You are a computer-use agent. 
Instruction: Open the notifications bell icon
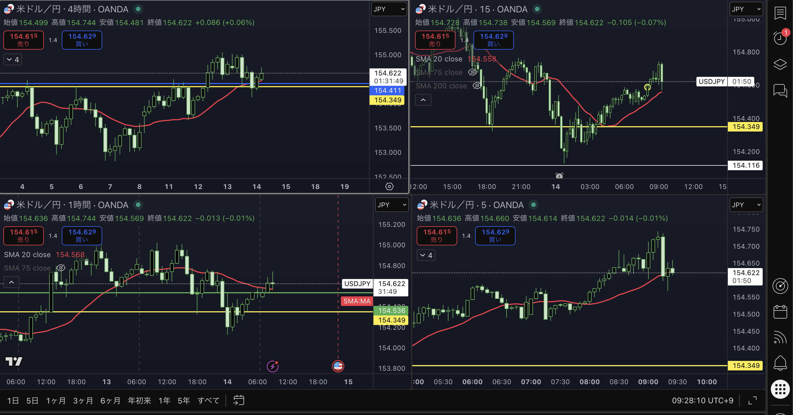click(x=780, y=363)
